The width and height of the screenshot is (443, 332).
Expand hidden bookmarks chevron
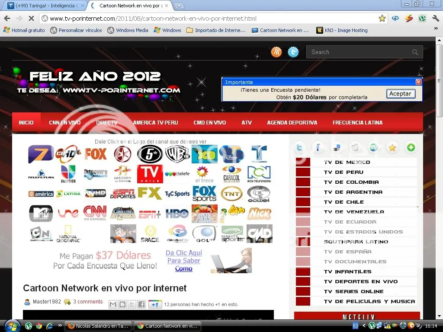pyautogui.click(x=436, y=28)
